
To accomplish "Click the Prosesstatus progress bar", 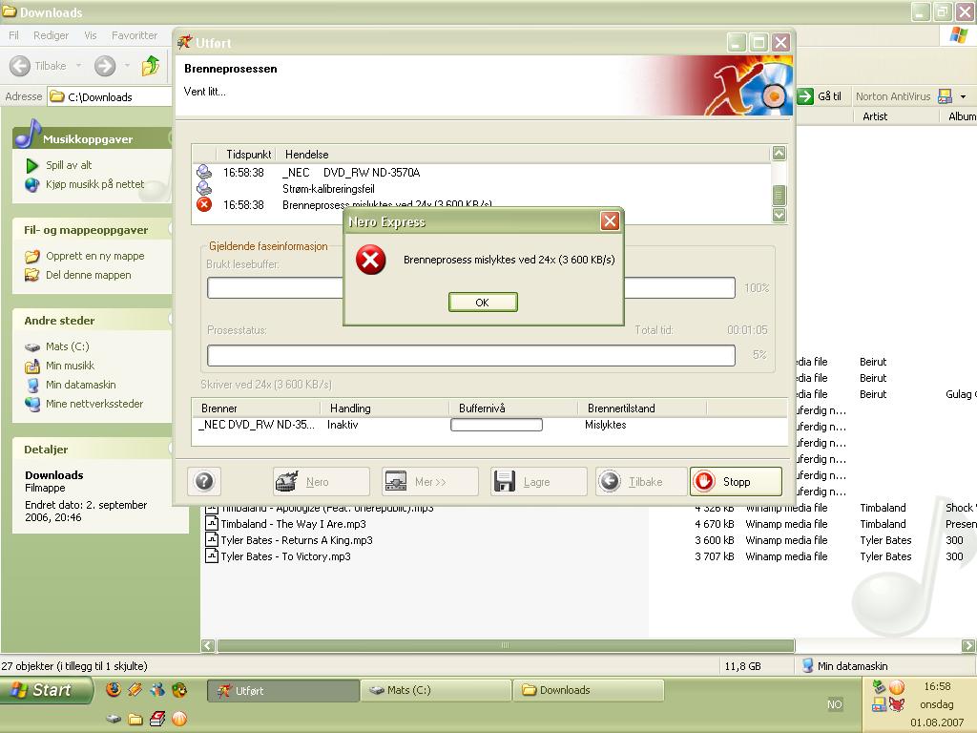I will point(471,355).
